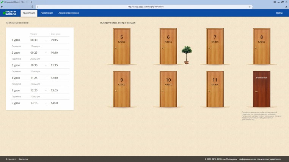The height and width of the screenshot is (162, 289).
Task: Open browser downloads arrow icon
Action: 286,6
